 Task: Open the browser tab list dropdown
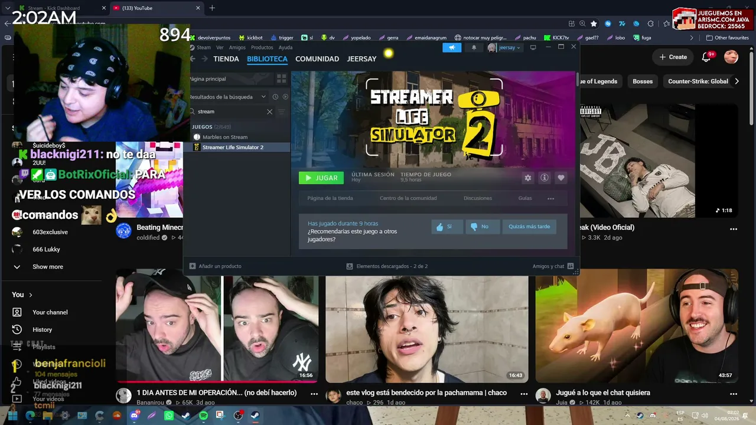tap(8, 8)
